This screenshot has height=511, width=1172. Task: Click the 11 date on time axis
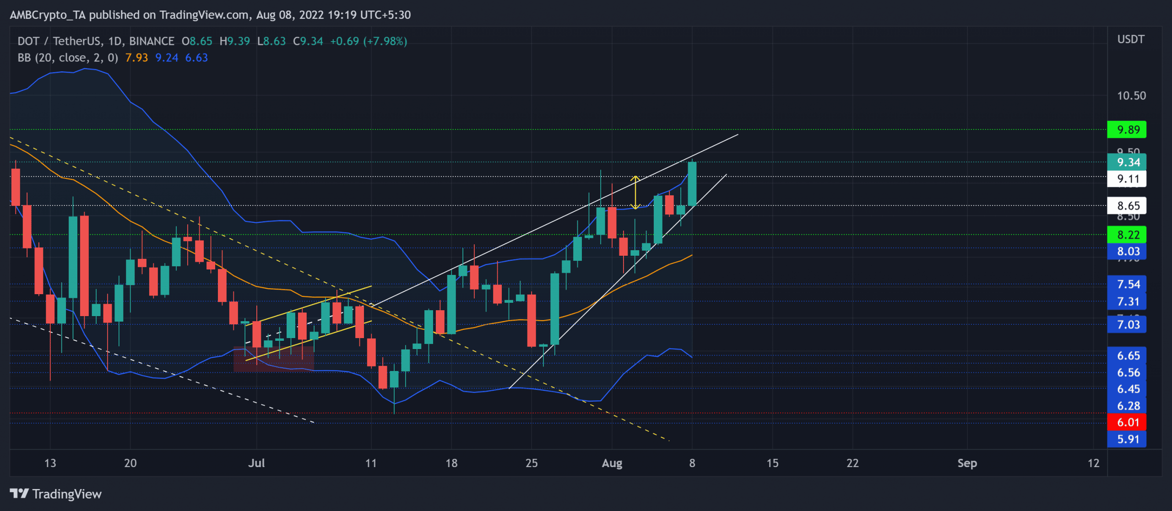tap(371, 463)
